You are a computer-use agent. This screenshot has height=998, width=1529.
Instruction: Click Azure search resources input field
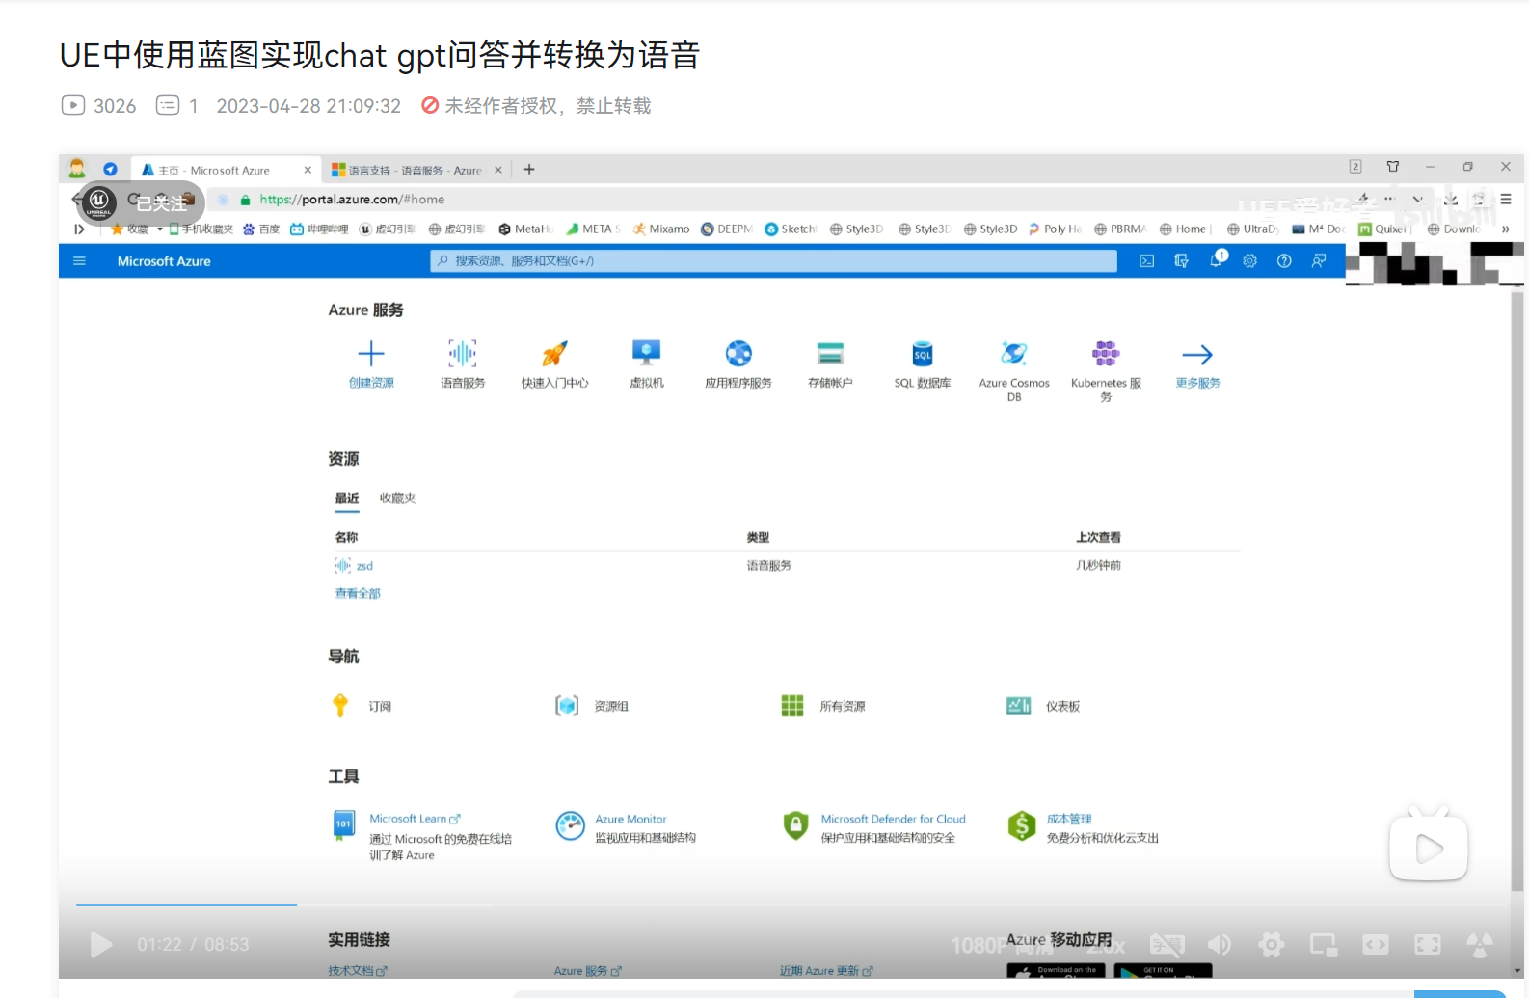click(773, 261)
